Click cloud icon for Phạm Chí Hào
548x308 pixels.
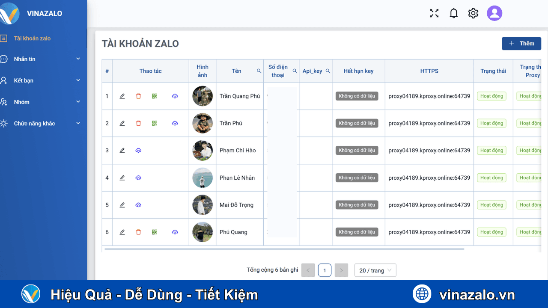138,151
